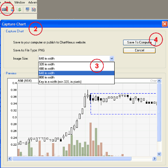The image size is (168, 168).
Task: Click the camera Capture Chart toolbar icon
Action: pyautogui.click(x=4, y=9)
